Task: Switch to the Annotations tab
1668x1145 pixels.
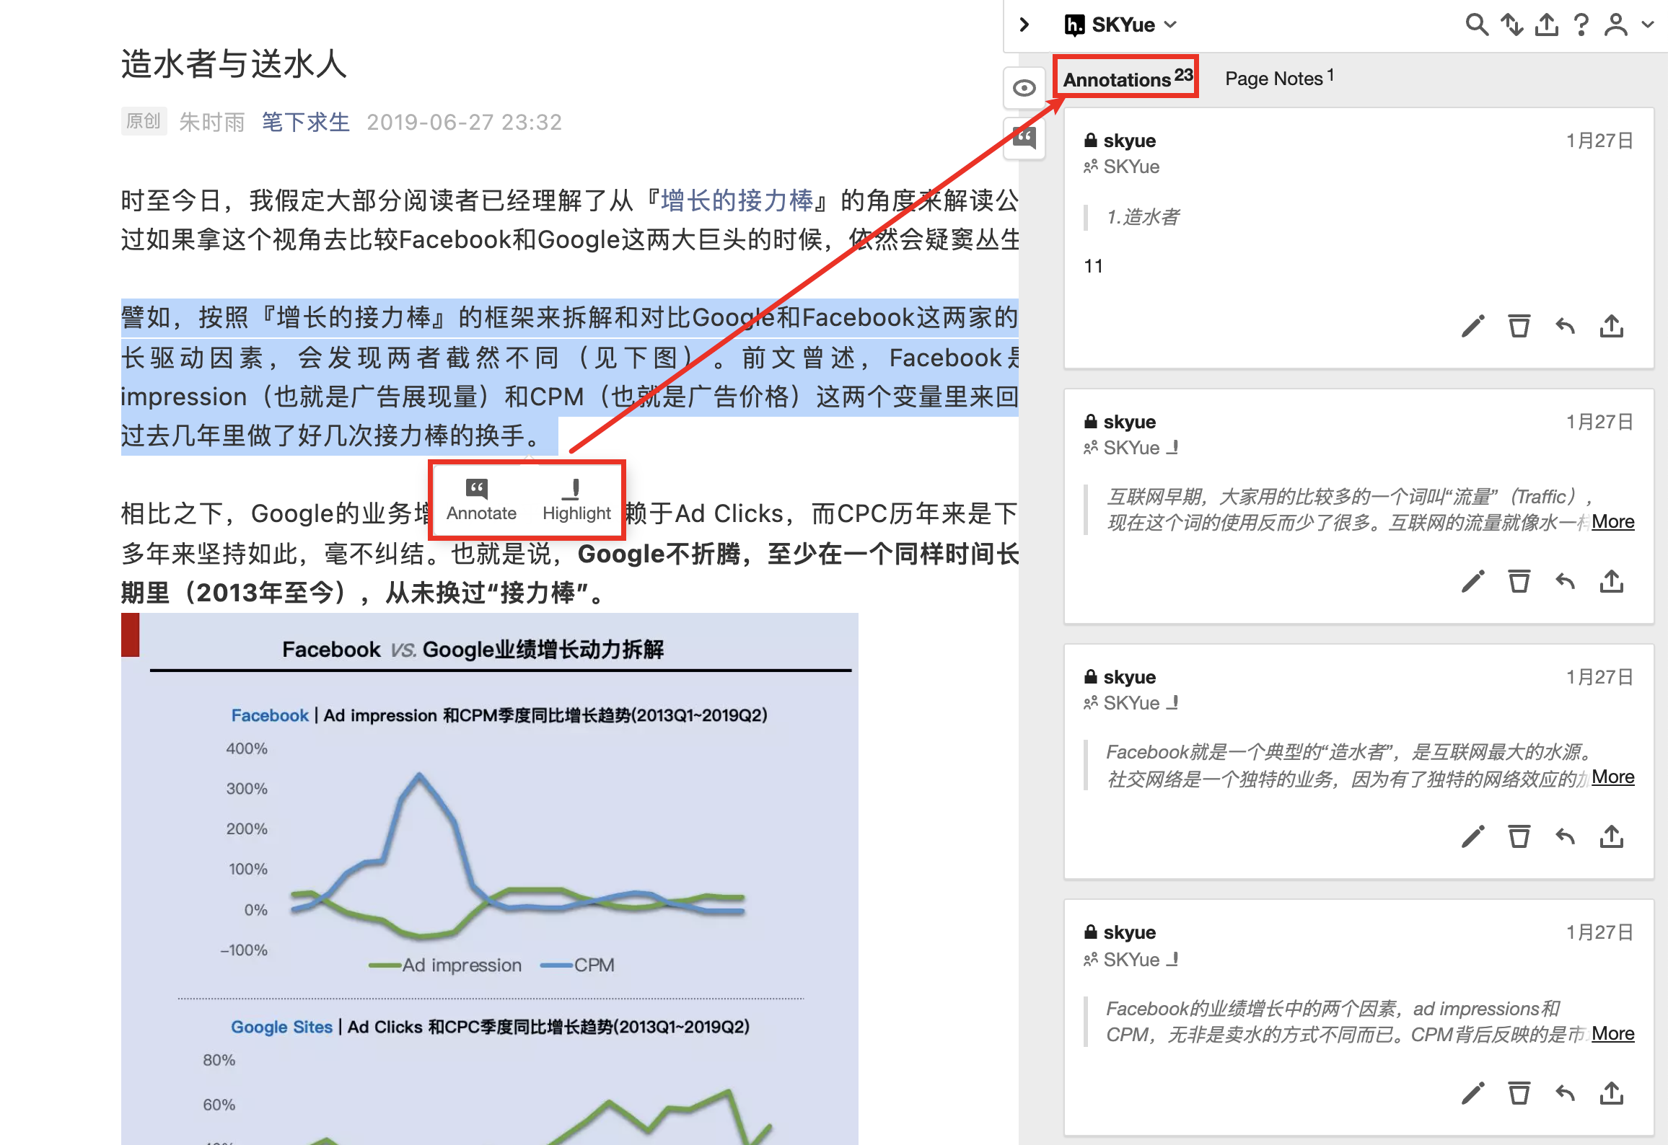Action: click(1127, 78)
